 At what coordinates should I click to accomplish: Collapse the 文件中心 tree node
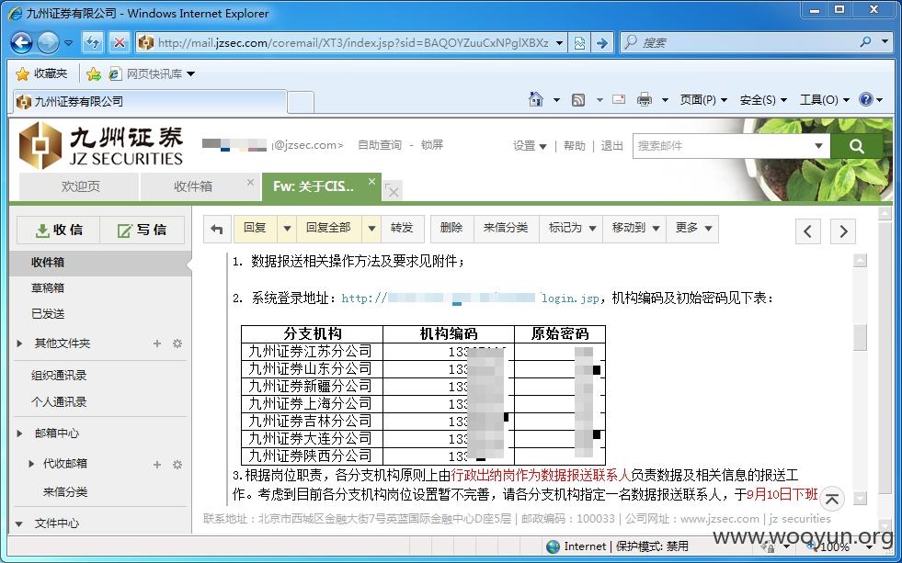click(19, 524)
